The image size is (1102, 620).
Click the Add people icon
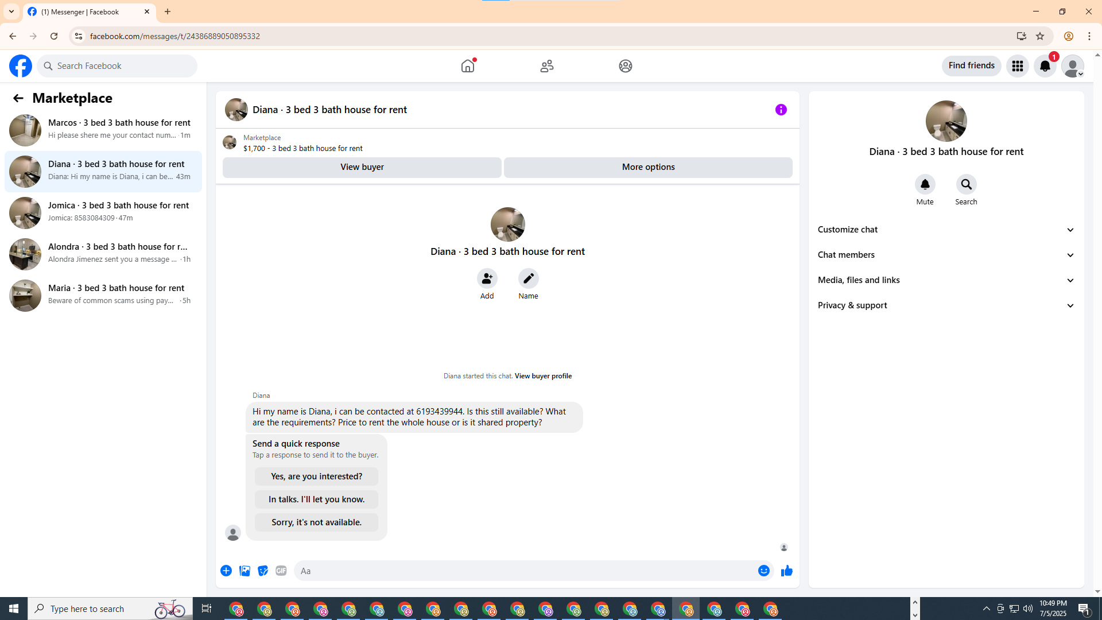487,279
